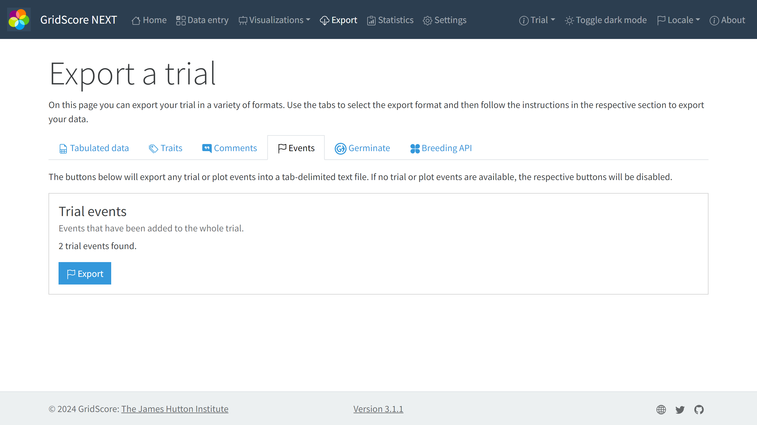Click the Home icon in navigation
This screenshot has height=425, width=757.
coord(136,20)
